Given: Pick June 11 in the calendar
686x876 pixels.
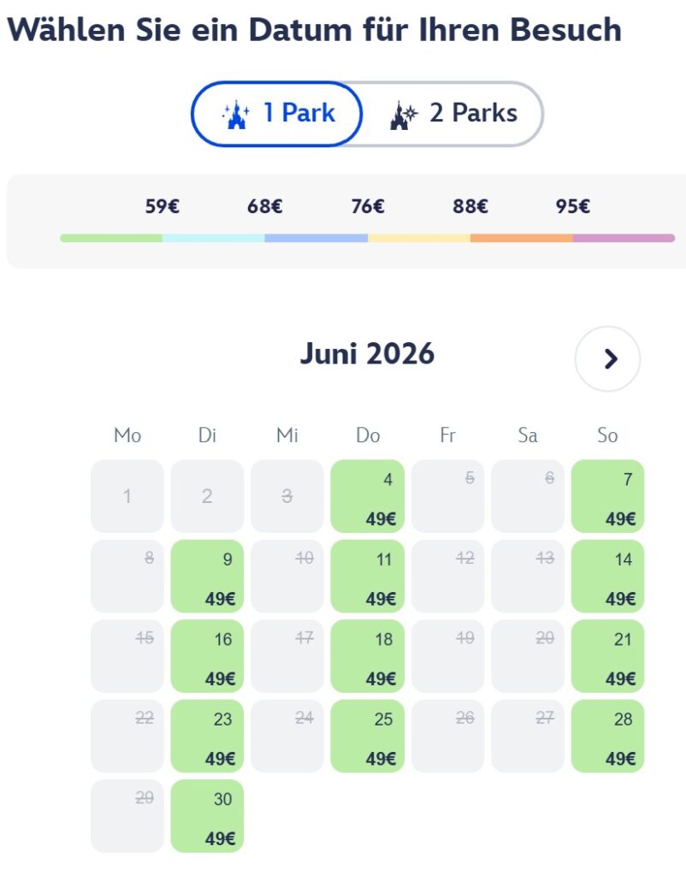Looking at the screenshot, I should coord(367,576).
